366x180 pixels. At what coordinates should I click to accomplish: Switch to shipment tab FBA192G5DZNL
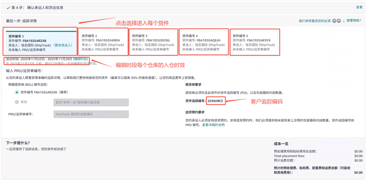pos(153,42)
